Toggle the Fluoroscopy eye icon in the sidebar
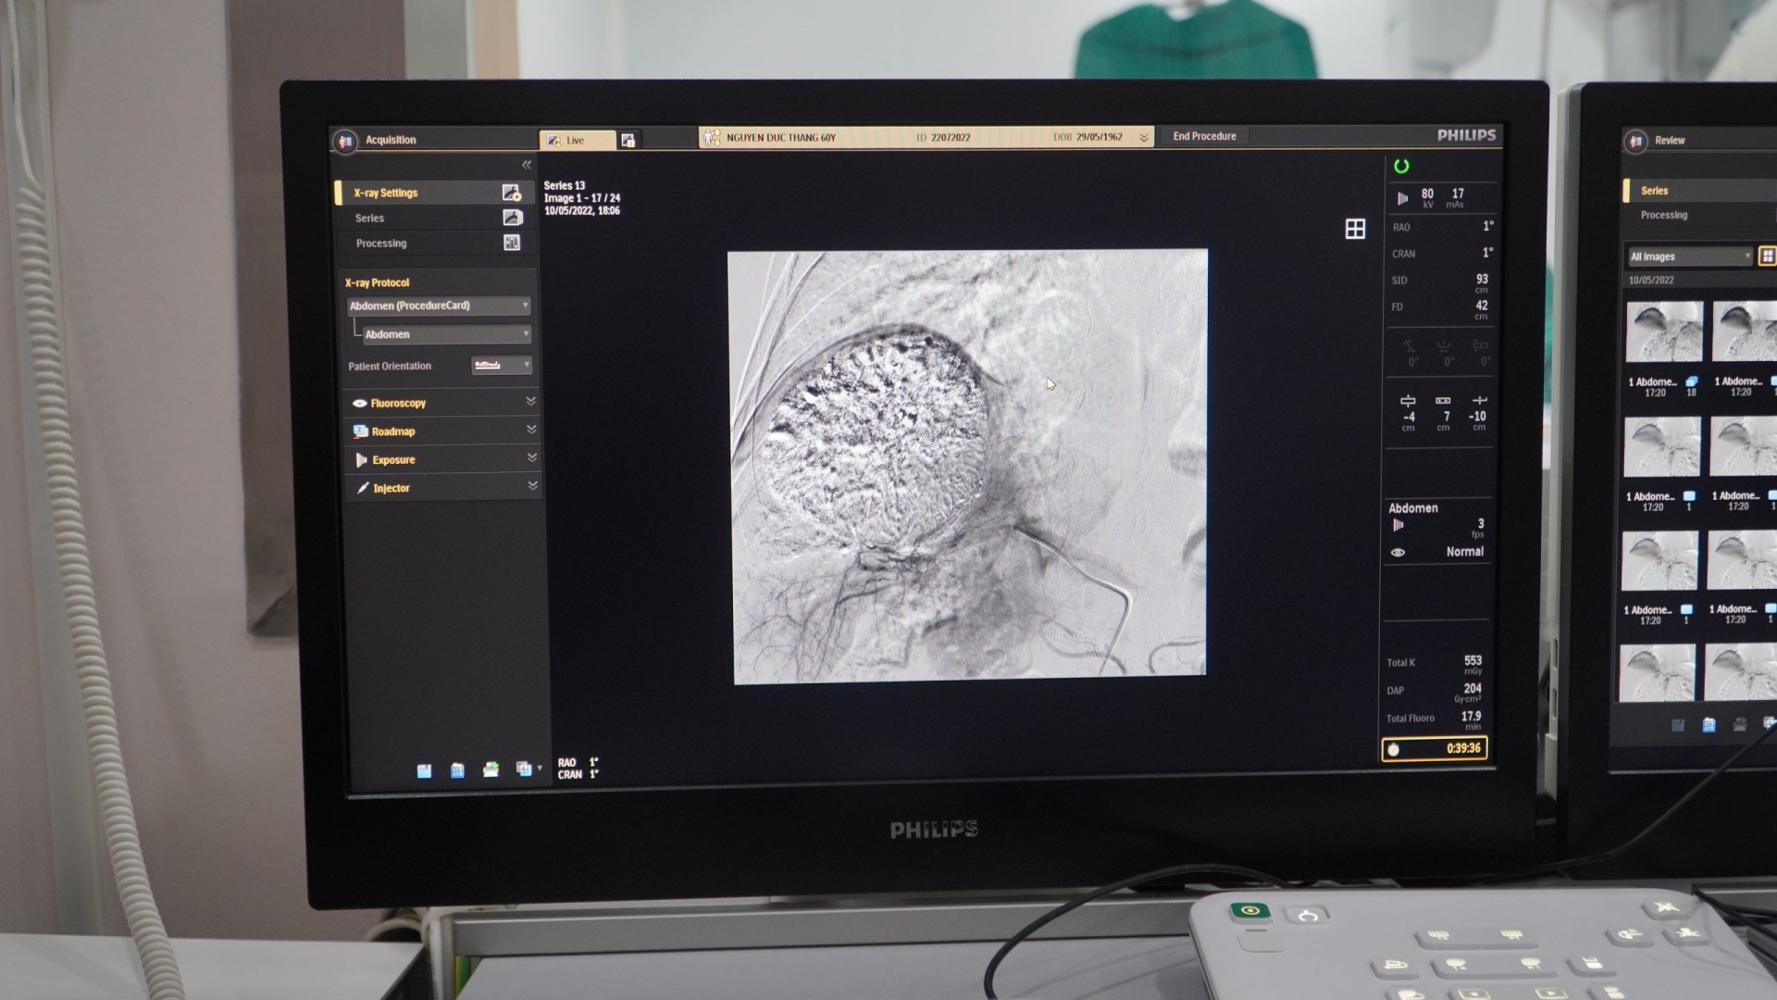 click(360, 404)
